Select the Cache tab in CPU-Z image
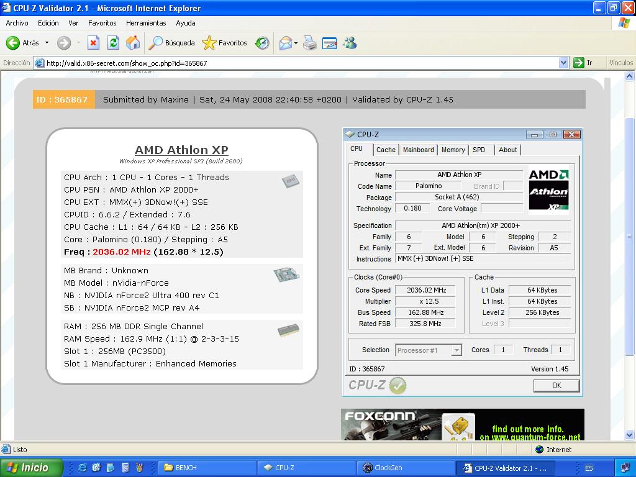This screenshot has height=477, width=636. point(386,150)
